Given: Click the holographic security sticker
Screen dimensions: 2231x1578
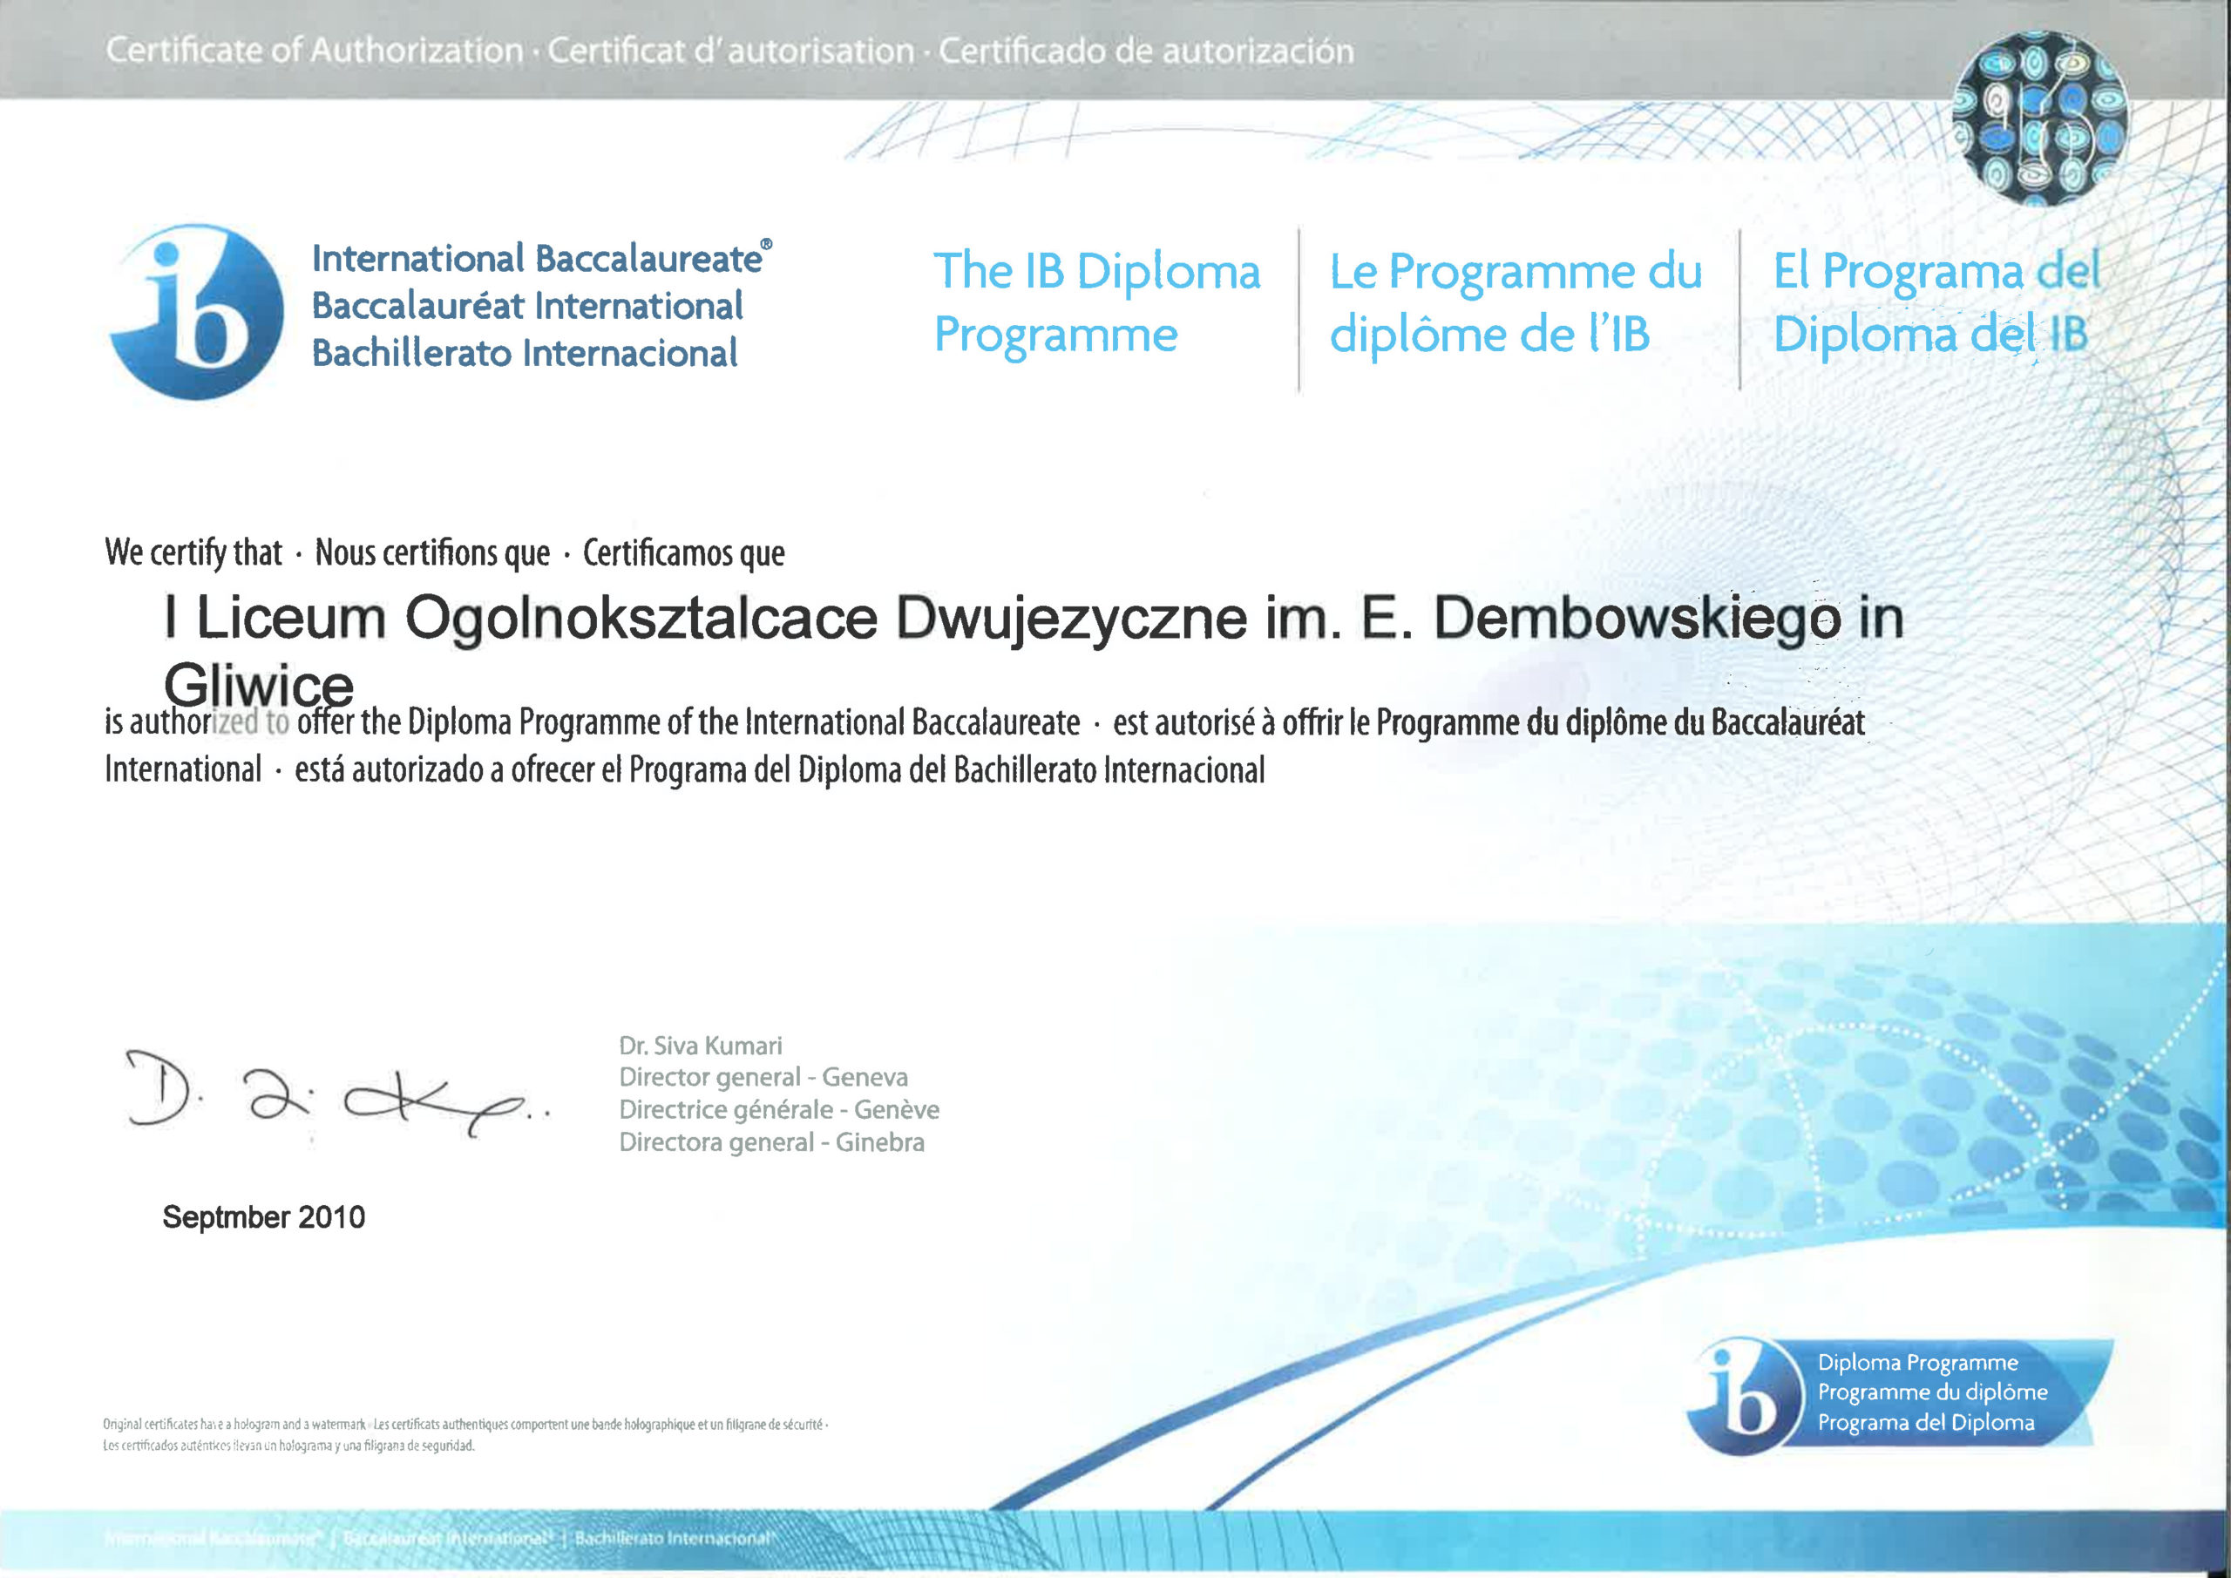Looking at the screenshot, I should pyautogui.click(x=2040, y=119).
